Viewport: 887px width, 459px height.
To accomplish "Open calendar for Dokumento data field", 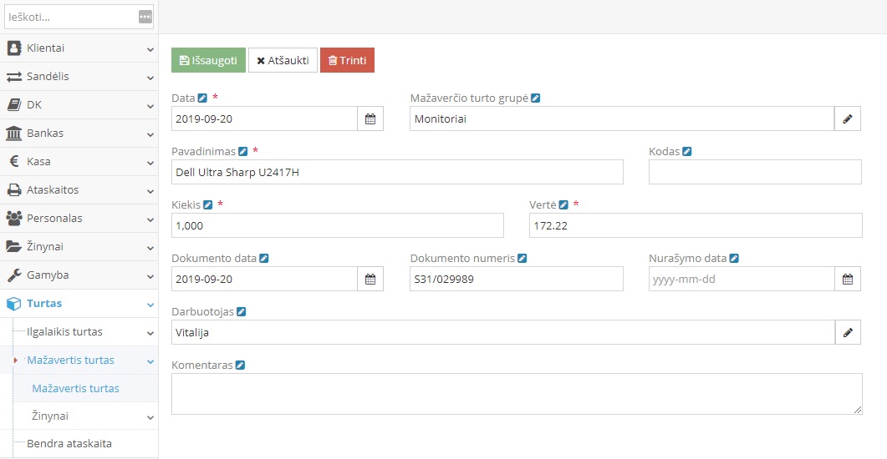I will (x=370, y=280).
